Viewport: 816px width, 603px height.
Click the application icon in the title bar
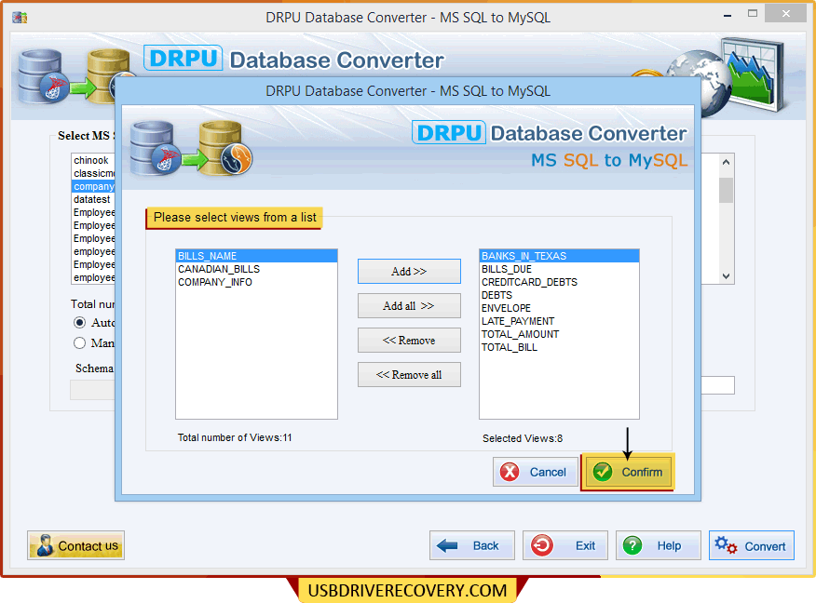click(x=20, y=17)
